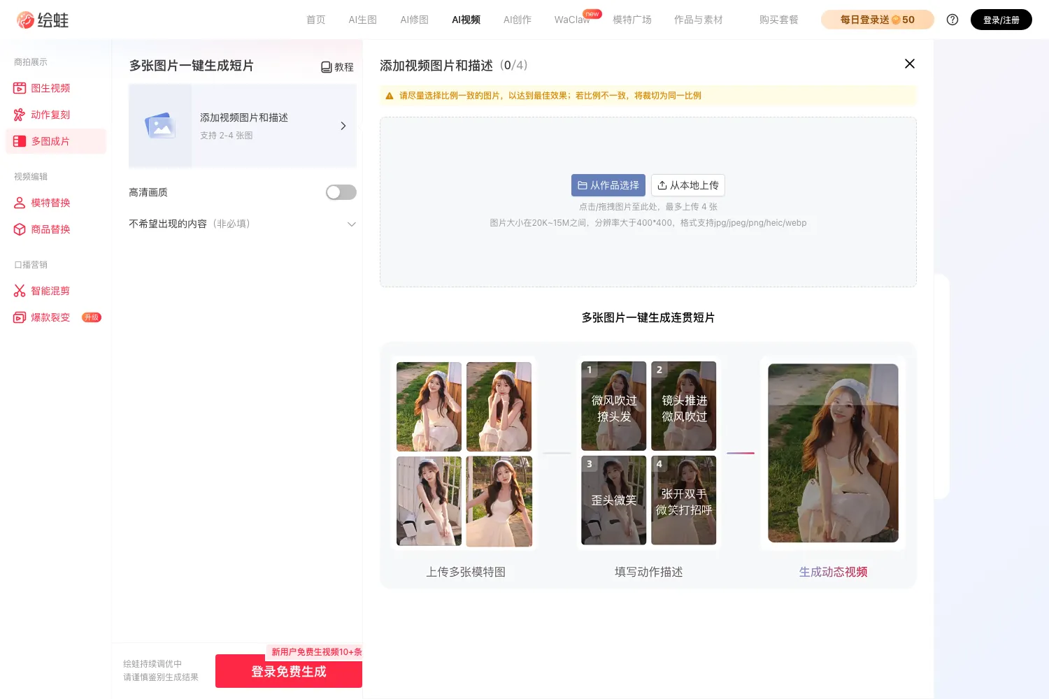Click the 镜头推进微风吹过 example thumbnail

684,406
